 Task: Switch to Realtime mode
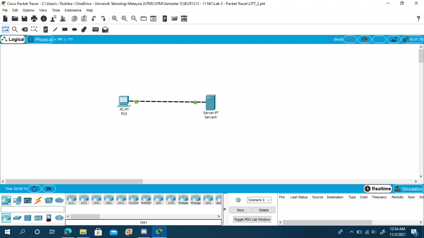pos(378,189)
